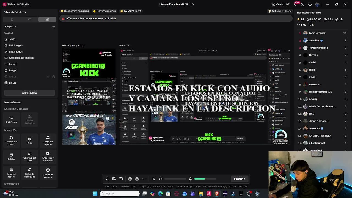Viewport: 352px width, 198px height.
Task: Expand the Vista de Studio dropdown
Action: 15,12
